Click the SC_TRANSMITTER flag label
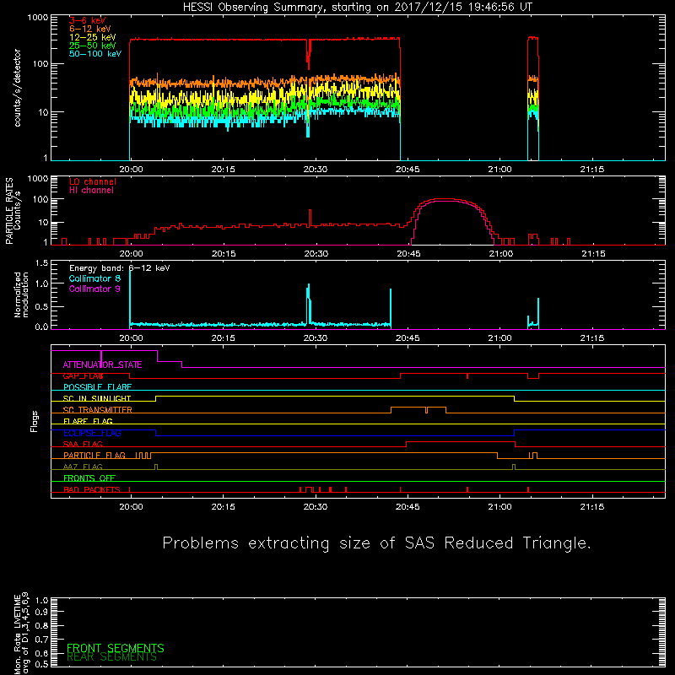The width and height of the screenshot is (675, 675). coord(97,410)
